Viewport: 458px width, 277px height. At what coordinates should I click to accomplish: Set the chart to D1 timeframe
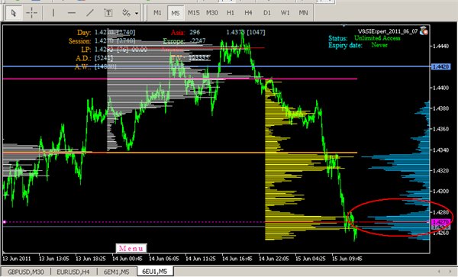point(266,13)
